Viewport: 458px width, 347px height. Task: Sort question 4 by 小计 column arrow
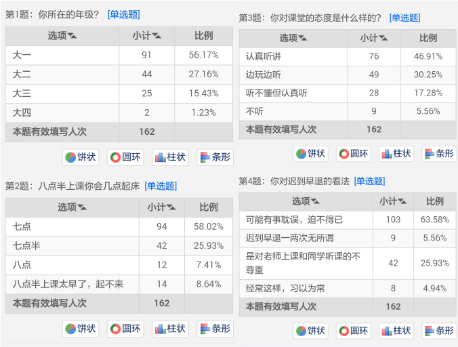402,201
